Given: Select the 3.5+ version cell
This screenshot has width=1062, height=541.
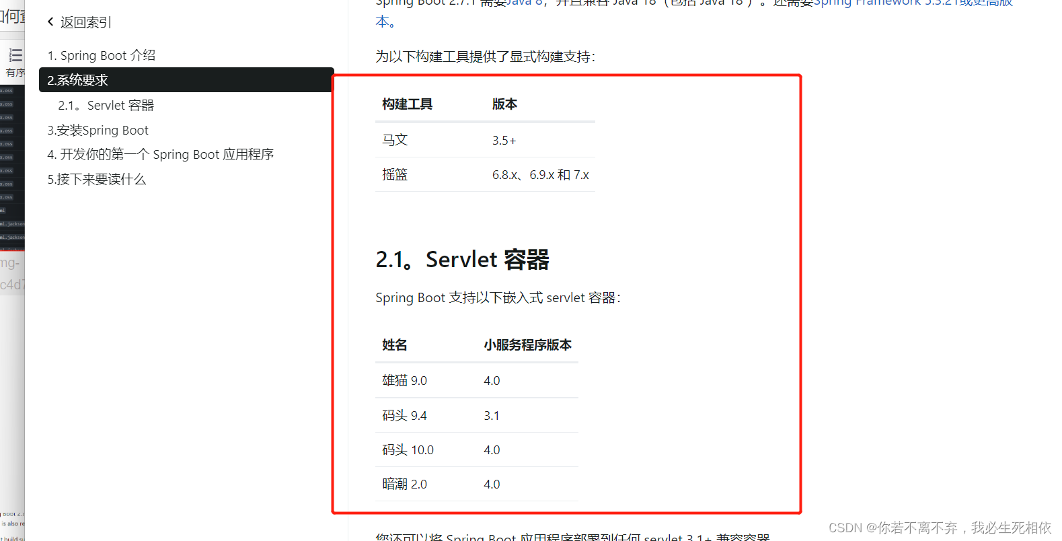Looking at the screenshot, I should [x=504, y=140].
